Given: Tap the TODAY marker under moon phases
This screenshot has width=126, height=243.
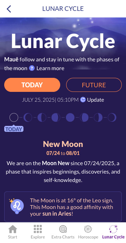Looking at the screenshot, I should point(14,129).
